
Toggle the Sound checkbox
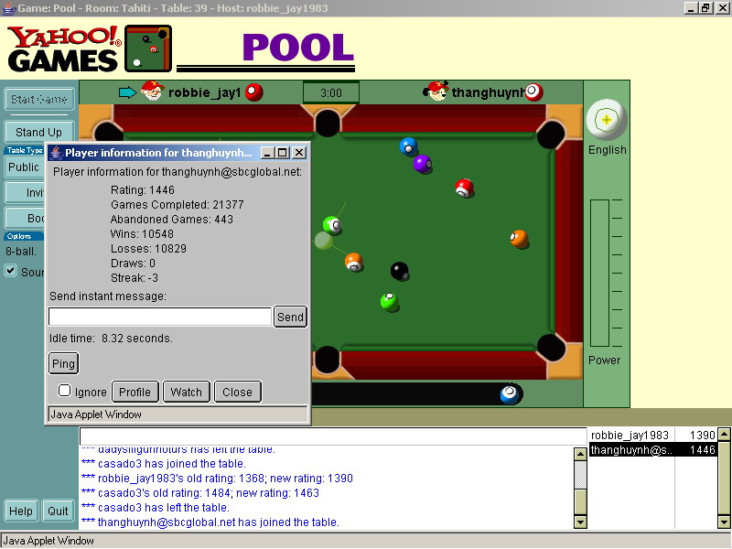pos(11,271)
